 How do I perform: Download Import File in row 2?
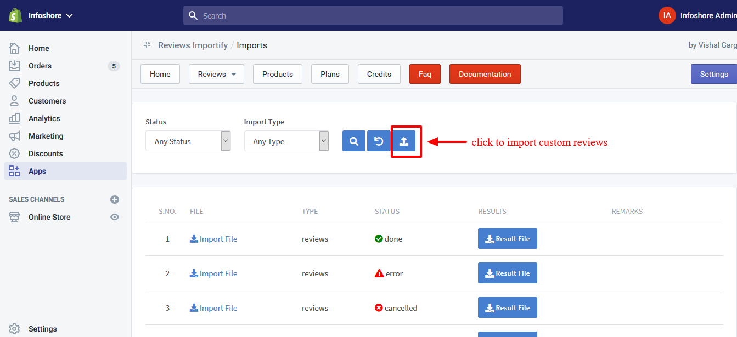tap(213, 273)
